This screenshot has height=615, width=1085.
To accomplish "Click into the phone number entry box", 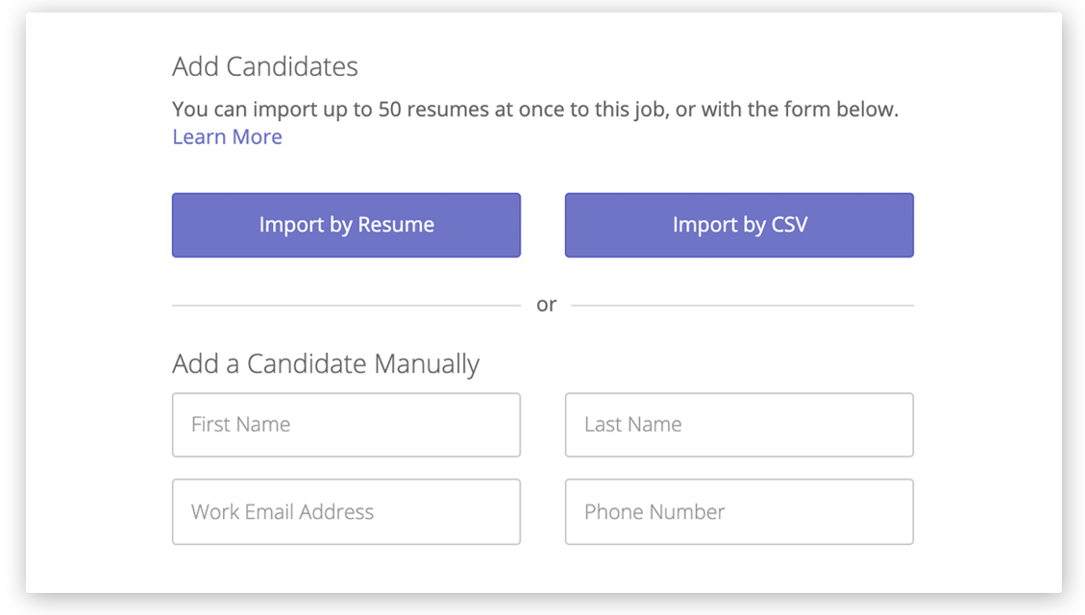I will coord(738,511).
